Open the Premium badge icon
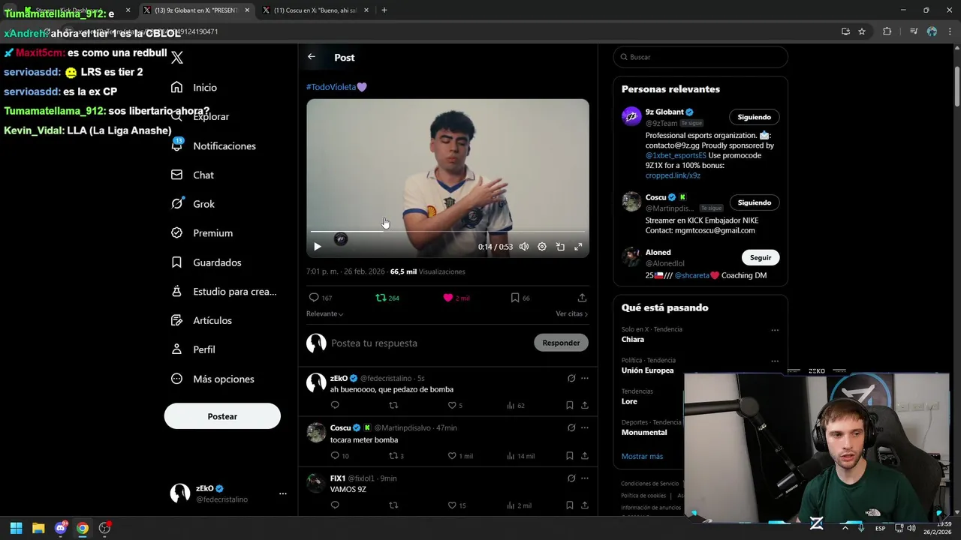This screenshot has height=540, width=961. coord(176,232)
